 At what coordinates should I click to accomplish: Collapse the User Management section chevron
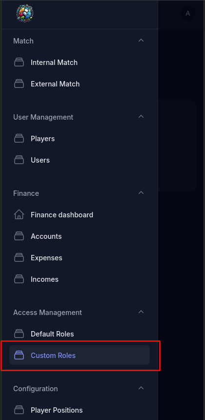point(141,117)
